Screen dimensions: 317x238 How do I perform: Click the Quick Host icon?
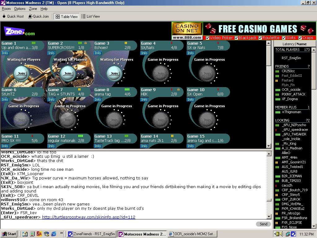(3, 16)
